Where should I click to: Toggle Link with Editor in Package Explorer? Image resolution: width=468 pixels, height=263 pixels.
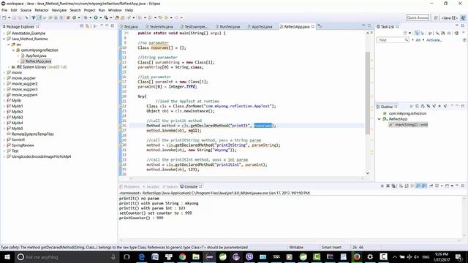(87, 26)
